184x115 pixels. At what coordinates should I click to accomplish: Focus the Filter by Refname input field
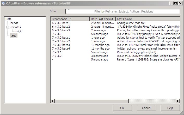coord(122,11)
